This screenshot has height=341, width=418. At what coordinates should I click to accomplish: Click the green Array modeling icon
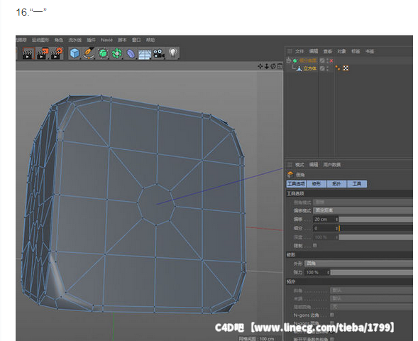116,53
